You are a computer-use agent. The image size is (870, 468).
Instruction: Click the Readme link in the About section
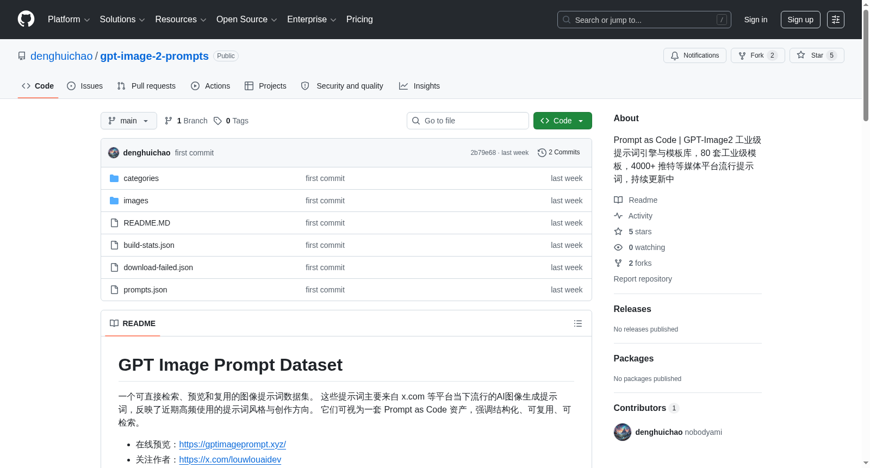coord(636,200)
